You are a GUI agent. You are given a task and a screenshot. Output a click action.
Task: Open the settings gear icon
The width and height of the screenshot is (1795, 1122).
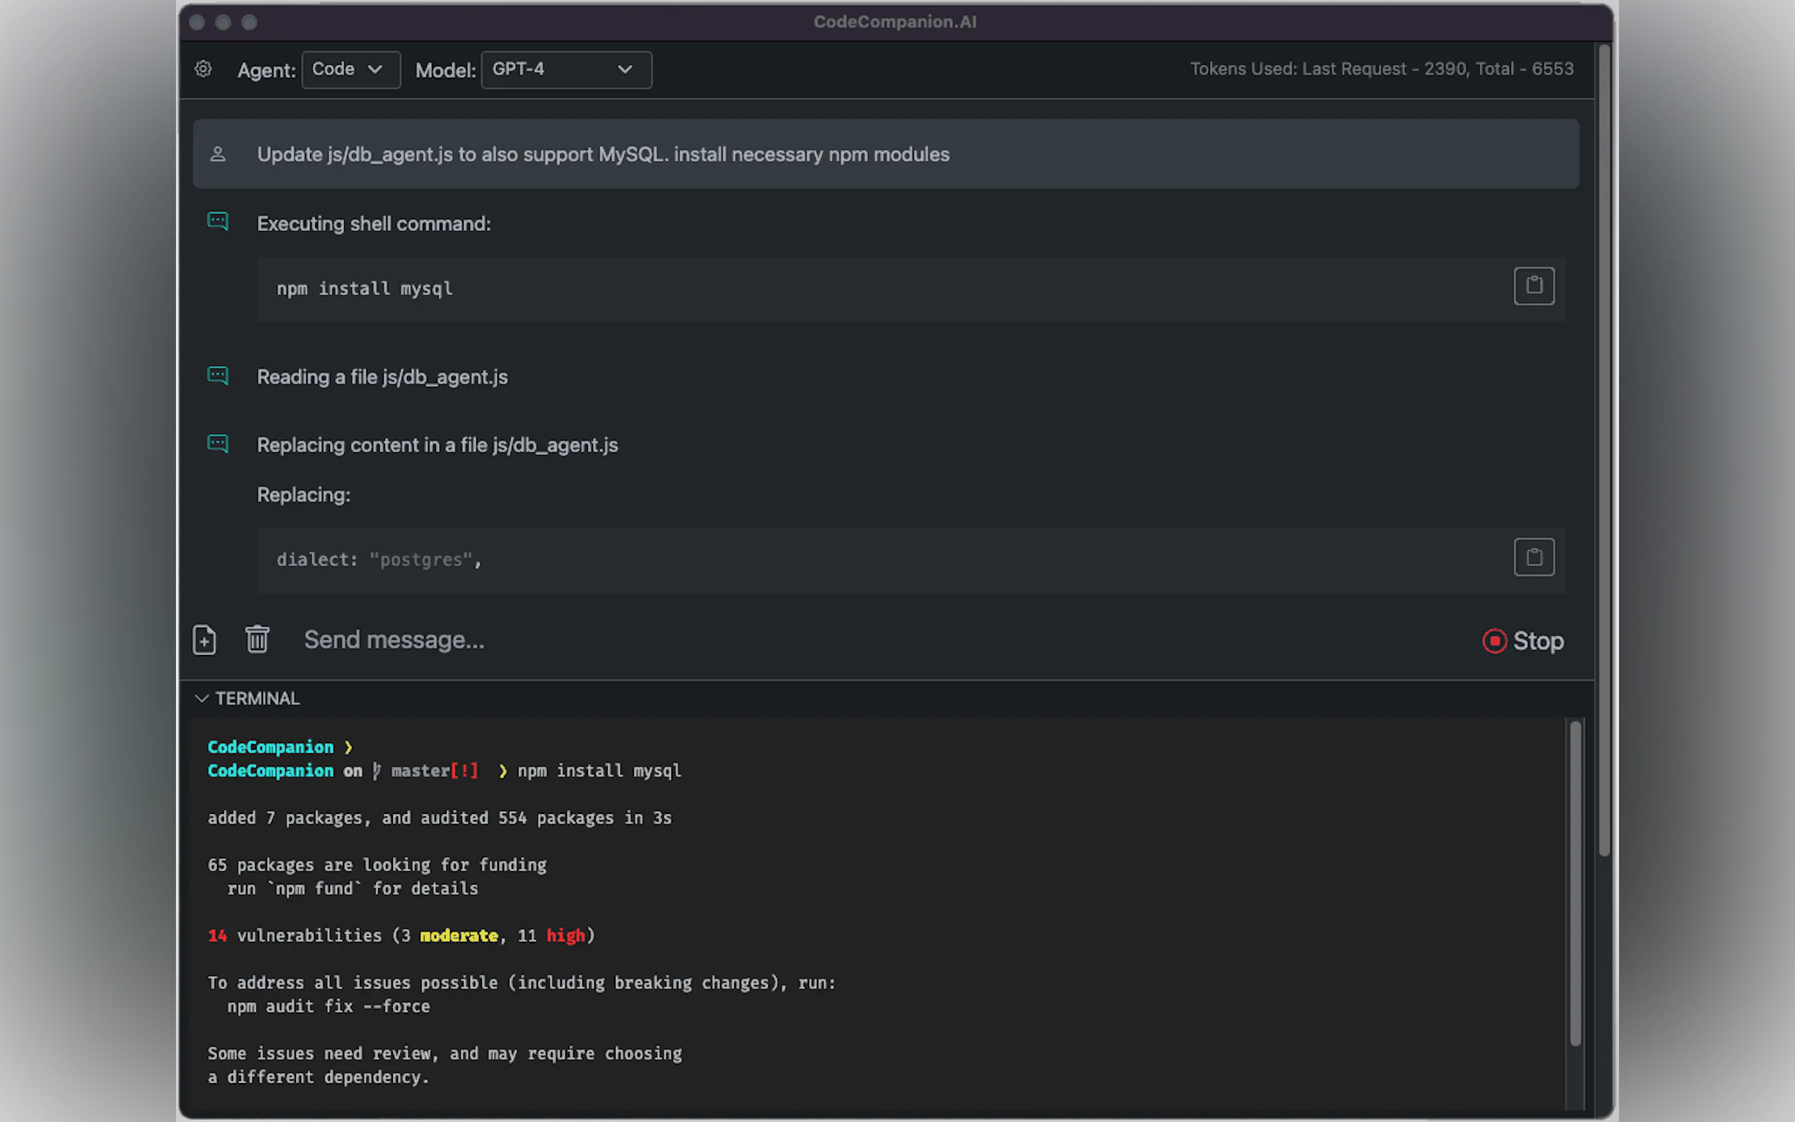204,69
